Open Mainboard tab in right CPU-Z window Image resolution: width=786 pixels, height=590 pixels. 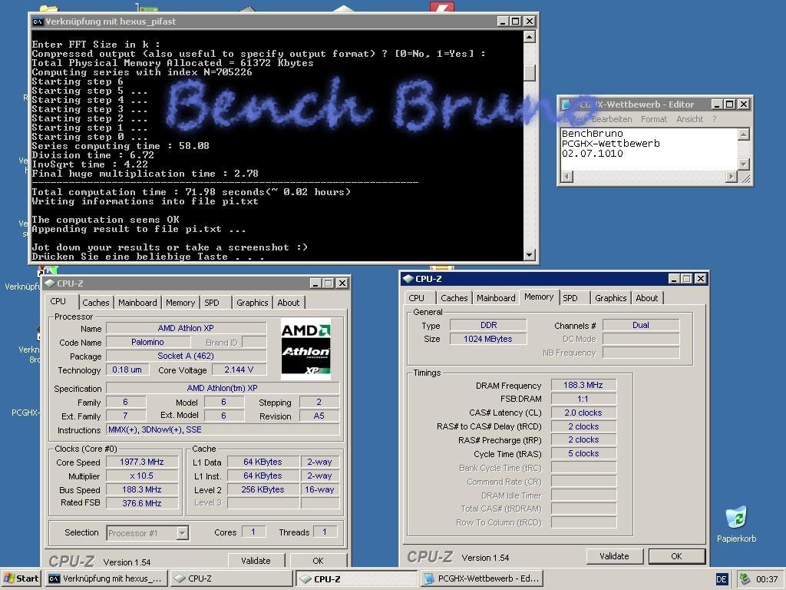click(496, 298)
